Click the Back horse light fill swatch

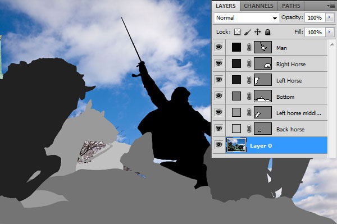(x=236, y=129)
